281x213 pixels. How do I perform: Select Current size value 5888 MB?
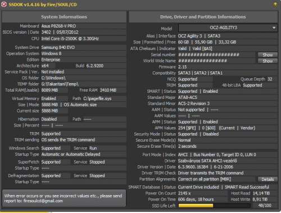pos(49,111)
